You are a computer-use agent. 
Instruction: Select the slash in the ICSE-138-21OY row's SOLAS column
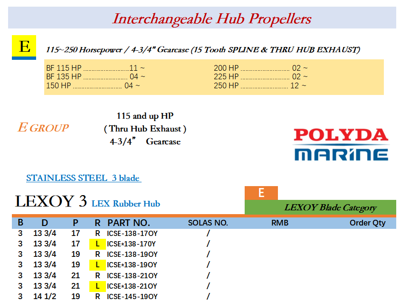click(x=208, y=275)
